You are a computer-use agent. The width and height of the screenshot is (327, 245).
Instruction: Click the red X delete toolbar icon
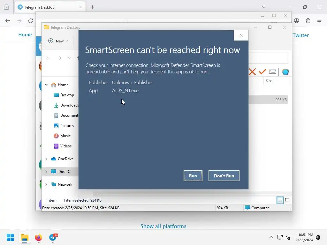click(252, 72)
